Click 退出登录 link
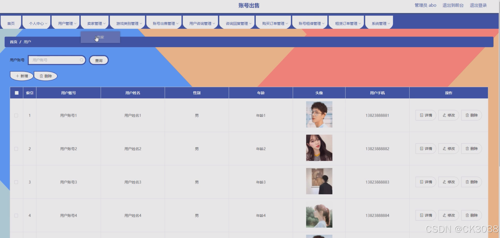Viewport: 500px width, 238px height. (x=478, y=5)
